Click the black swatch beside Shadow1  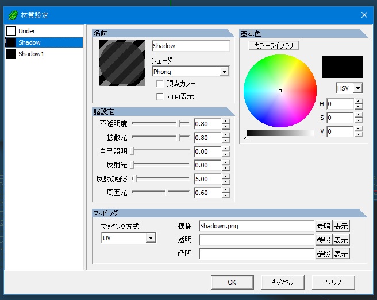click(11, 54)
